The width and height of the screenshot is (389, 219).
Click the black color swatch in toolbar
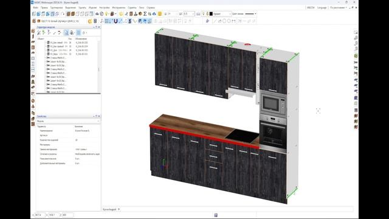(x=211, y=14)
